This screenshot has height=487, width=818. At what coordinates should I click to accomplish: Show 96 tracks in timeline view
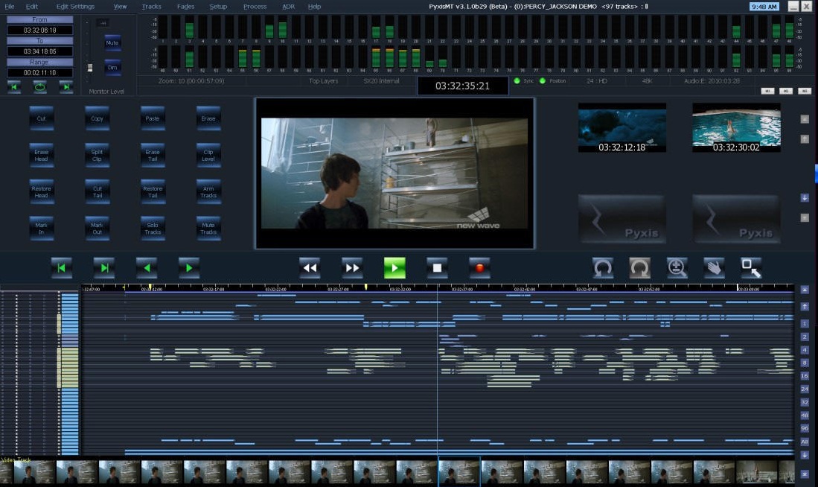pyautogui.click(x=805, y=428)
